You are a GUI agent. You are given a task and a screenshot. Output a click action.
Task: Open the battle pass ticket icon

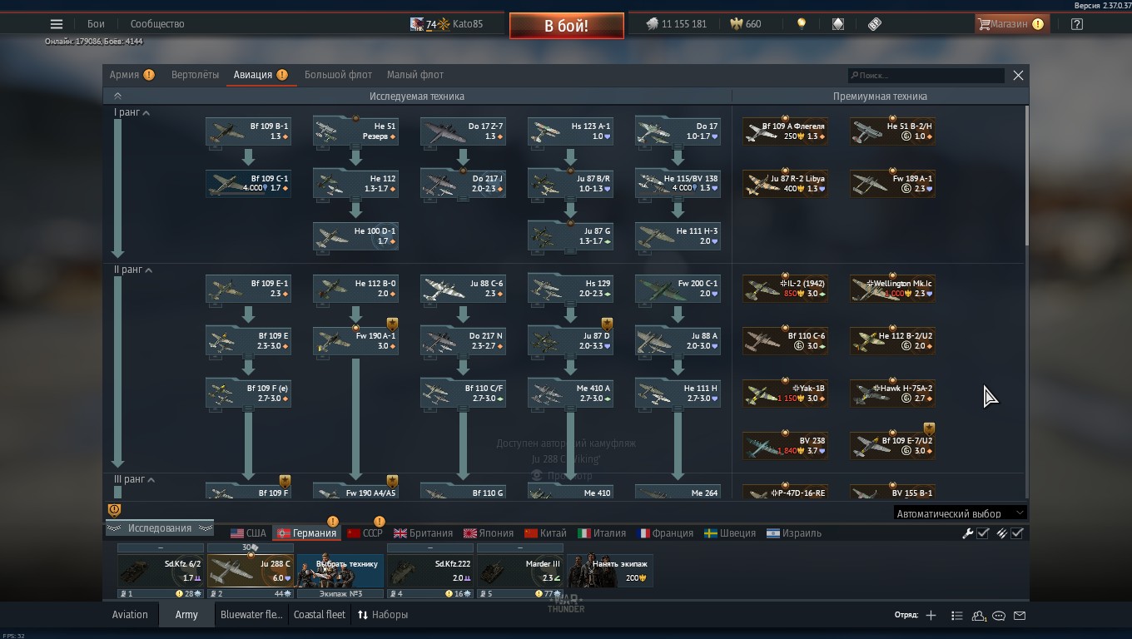(874, 24)
